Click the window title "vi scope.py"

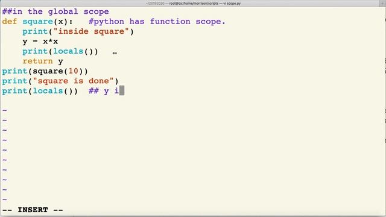[x=232, y=4]
